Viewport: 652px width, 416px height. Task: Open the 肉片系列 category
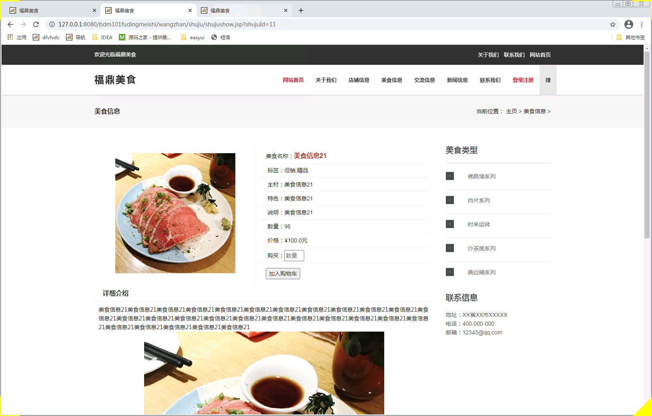(479, 200)
